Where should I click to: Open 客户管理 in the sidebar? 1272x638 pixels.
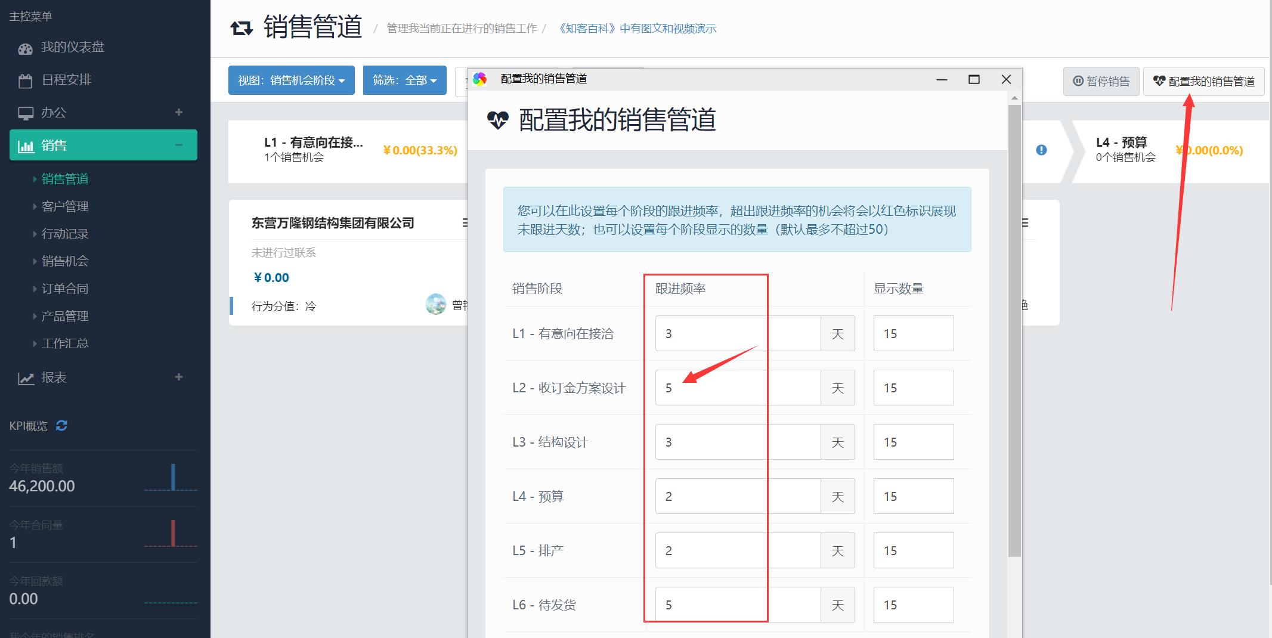[x=65, y=206]
